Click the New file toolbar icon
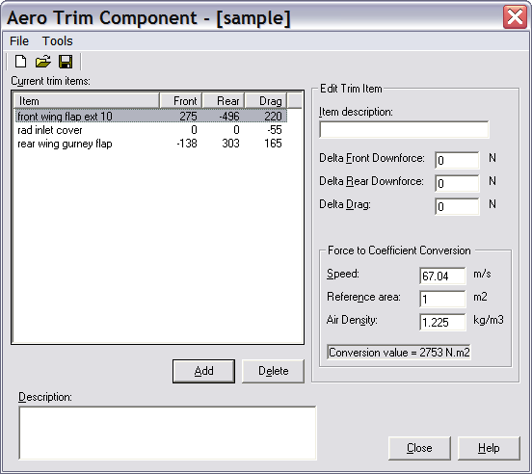This screenshot has width=532, height=474. (20, 62)
